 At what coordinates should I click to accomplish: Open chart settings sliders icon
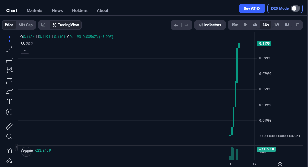(x=297, y=25)
